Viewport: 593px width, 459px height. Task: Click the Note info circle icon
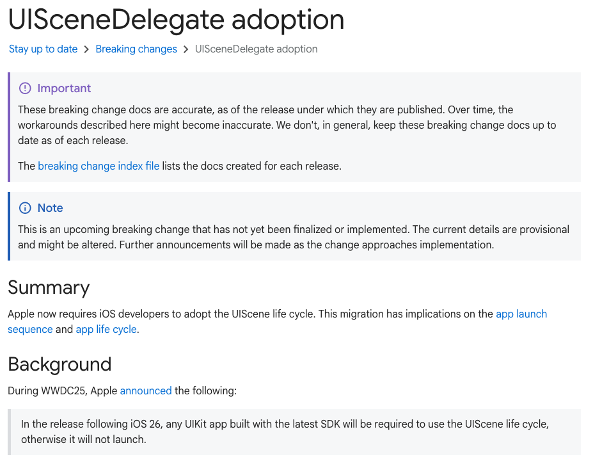click(x=25, y=208)
